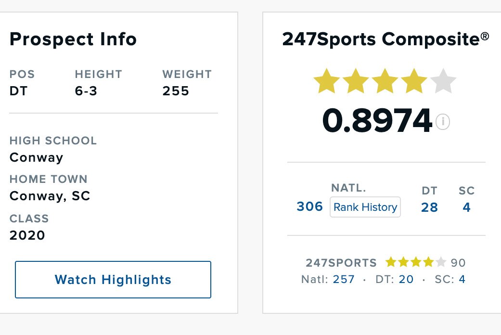
Task: Click the Prospect Info heading
Action: 73,39
